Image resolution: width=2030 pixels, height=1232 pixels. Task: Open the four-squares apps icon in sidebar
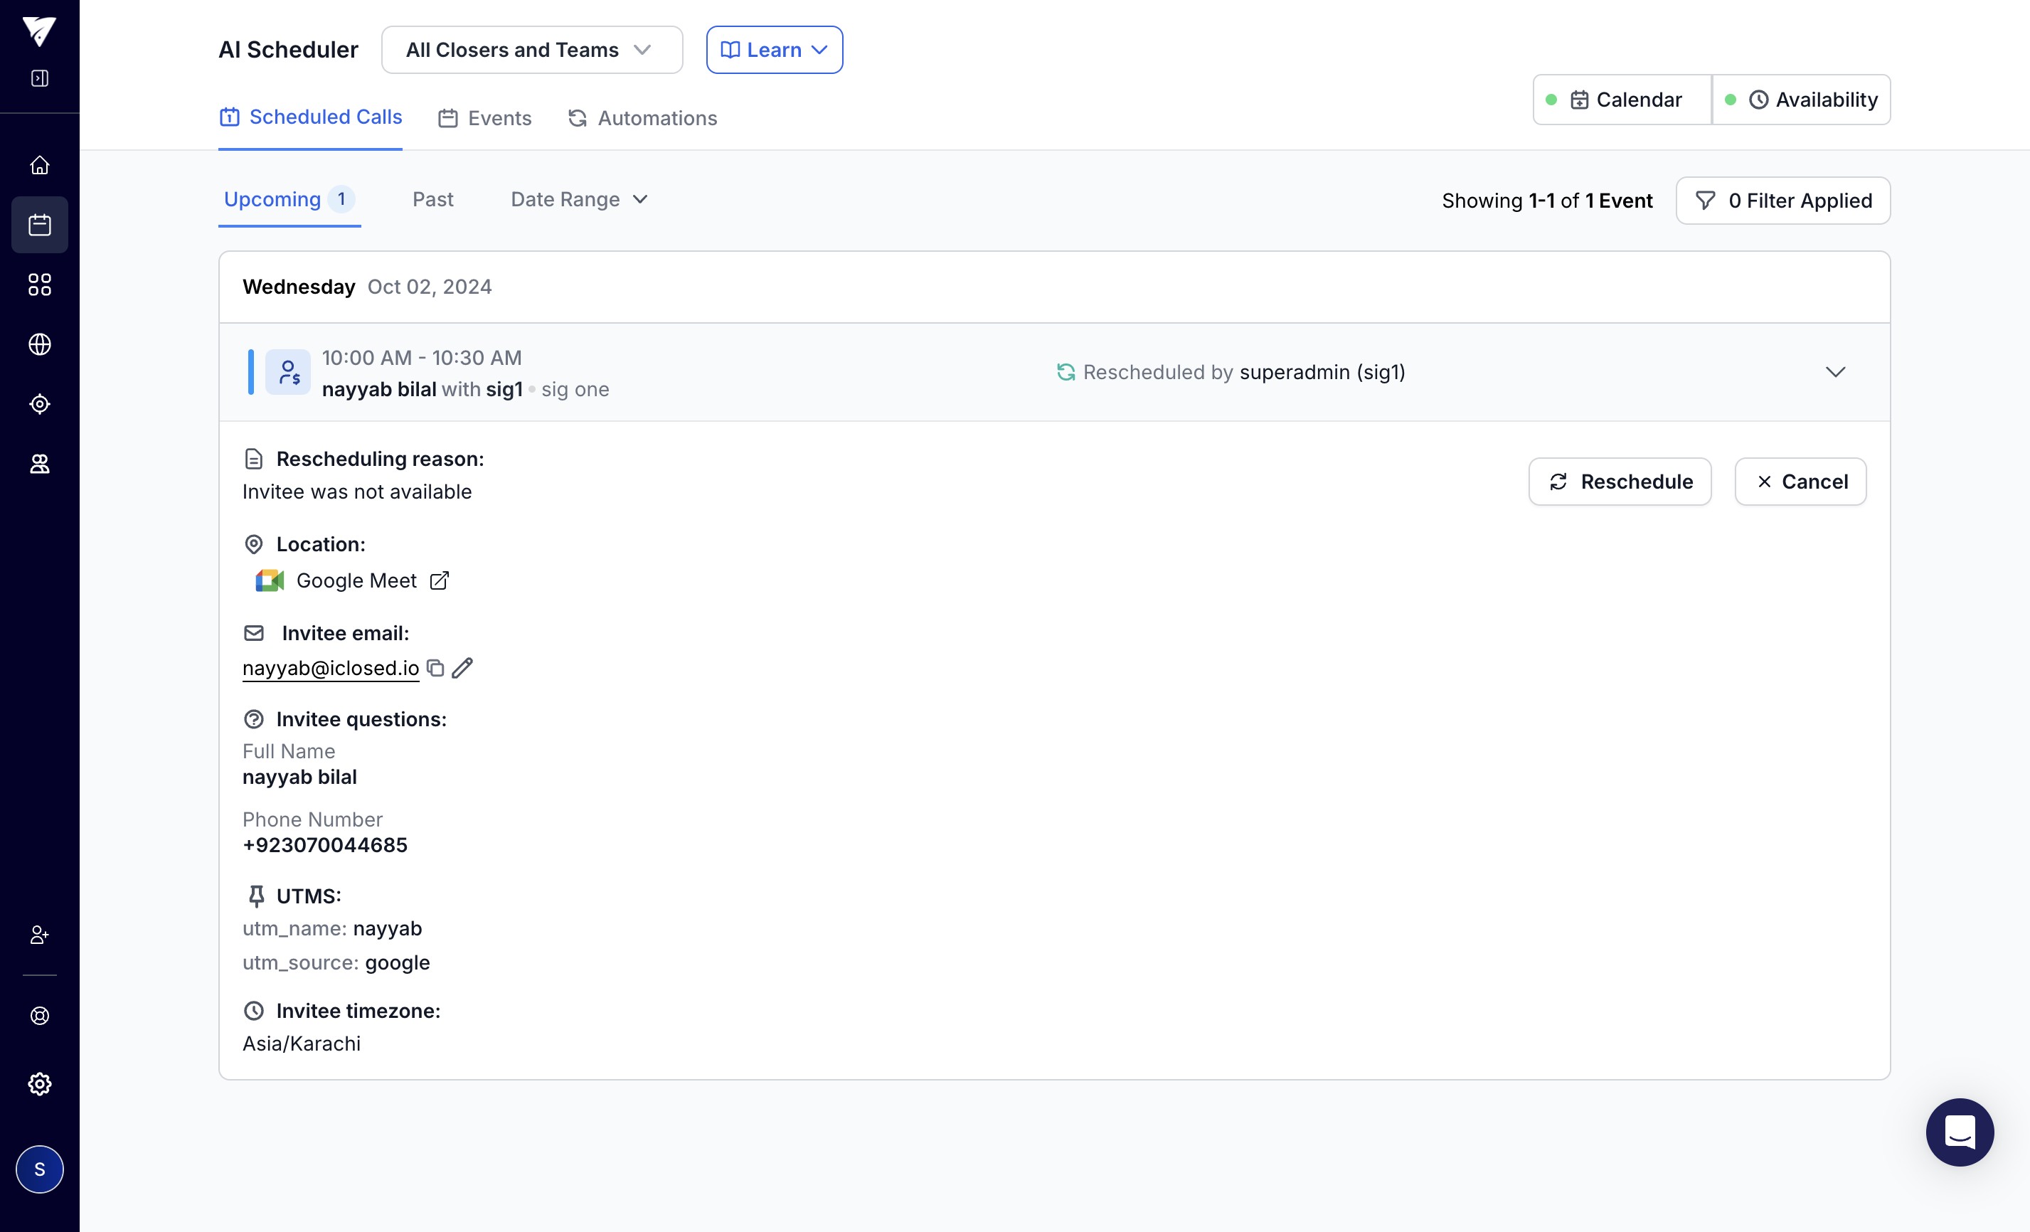pos(40,285)
